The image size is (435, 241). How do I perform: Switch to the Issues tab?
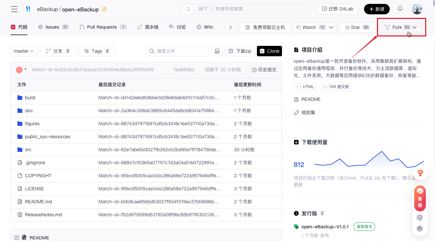53,27
